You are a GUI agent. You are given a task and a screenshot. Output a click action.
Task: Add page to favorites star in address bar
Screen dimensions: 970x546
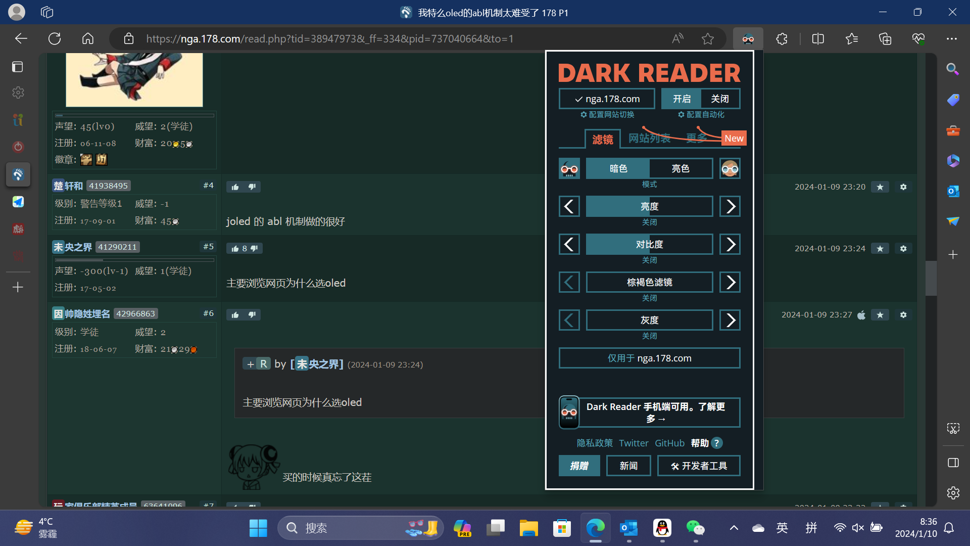(x=707, y=39)
